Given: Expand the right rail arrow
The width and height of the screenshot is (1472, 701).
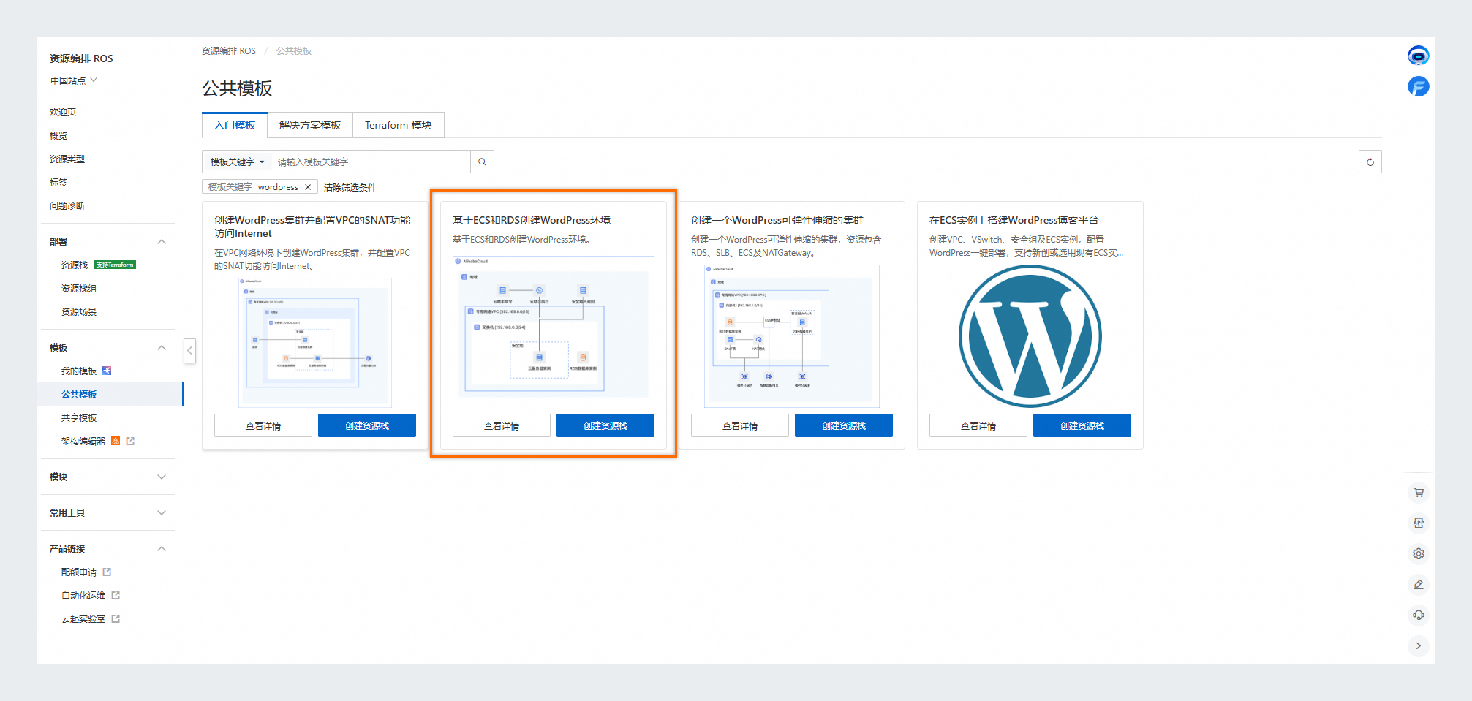Looking at the screenshot, I should point(1418,645).
